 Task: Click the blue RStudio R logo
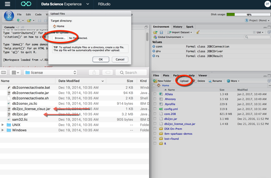pyautogui.click(x=9, y=16)
